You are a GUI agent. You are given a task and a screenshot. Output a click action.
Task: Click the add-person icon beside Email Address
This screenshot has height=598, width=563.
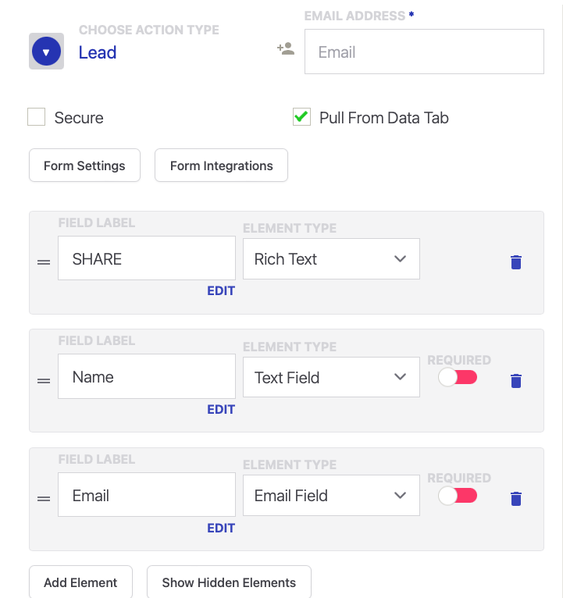pos(286,49)
